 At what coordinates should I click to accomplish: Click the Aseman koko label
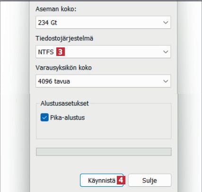[x=56, y=9]
